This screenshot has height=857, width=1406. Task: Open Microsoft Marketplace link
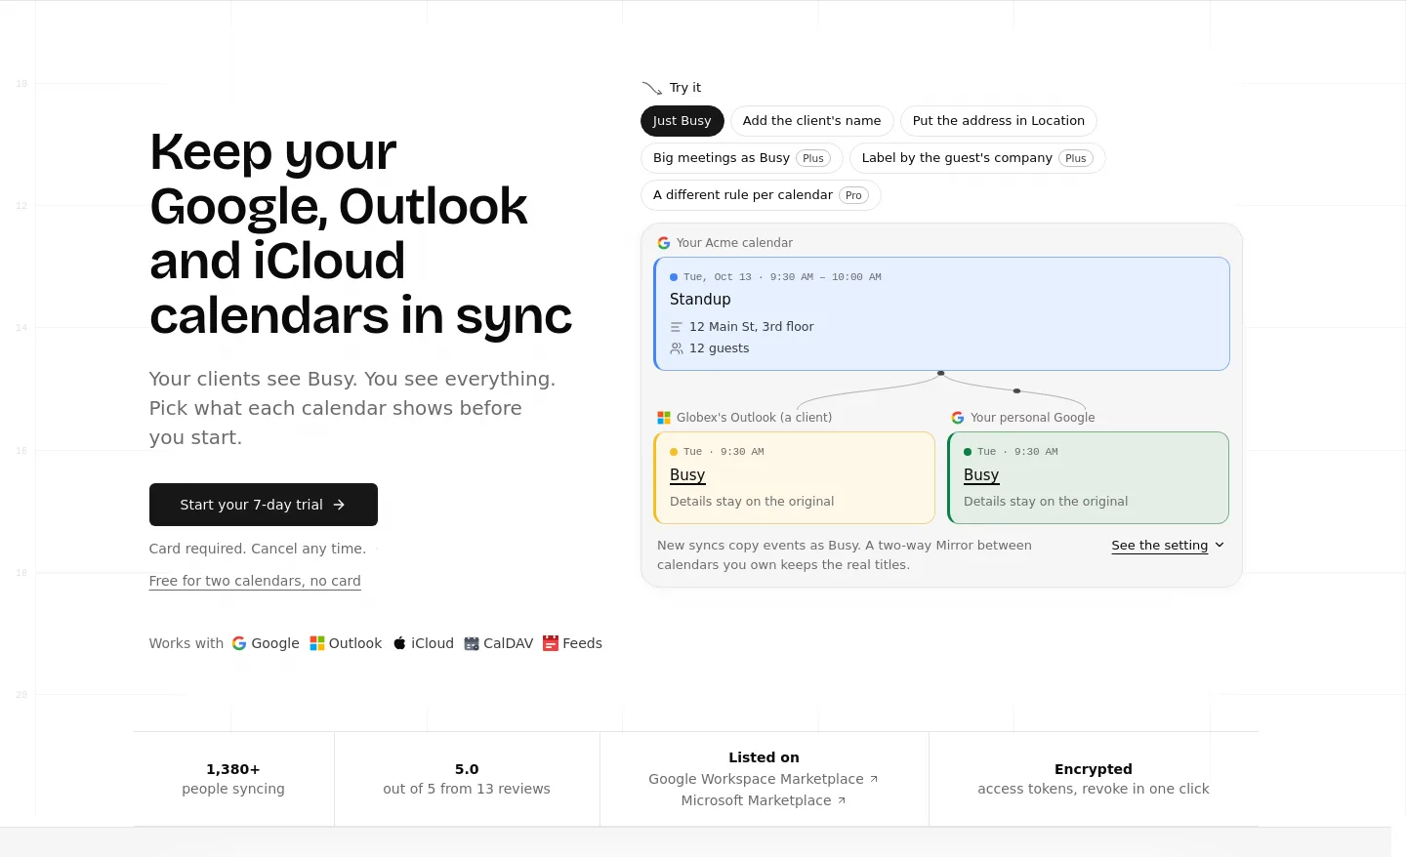coord(764,800)
